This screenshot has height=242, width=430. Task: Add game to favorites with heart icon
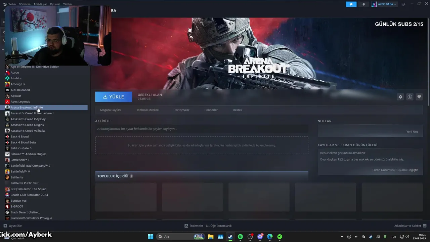click(419, 97)
